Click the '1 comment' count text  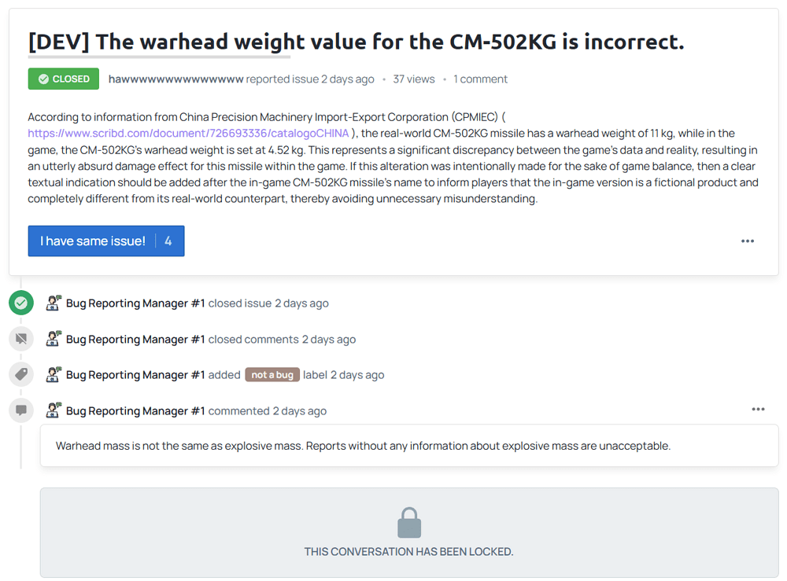[480, 79]
